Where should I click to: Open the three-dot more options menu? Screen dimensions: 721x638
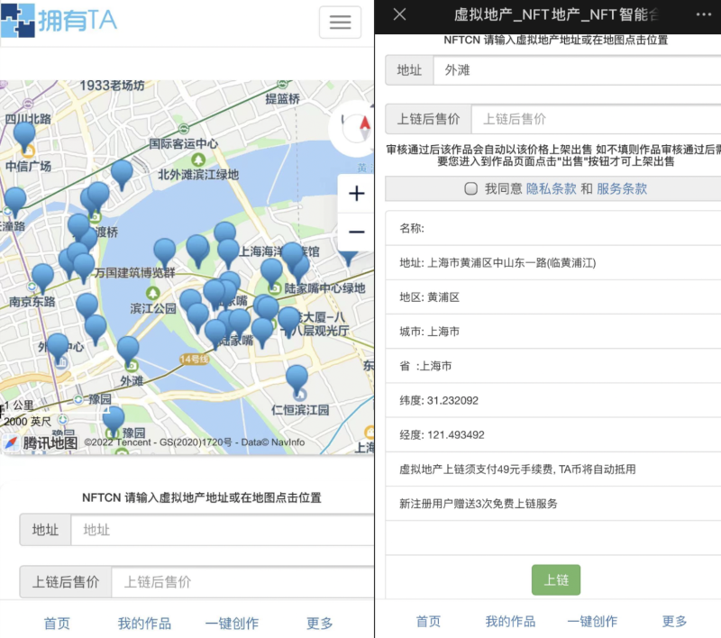(x=704, y=14)
